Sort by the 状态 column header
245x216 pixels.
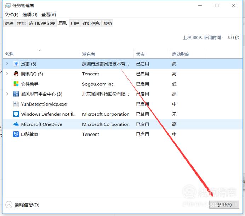pos(152,54)
